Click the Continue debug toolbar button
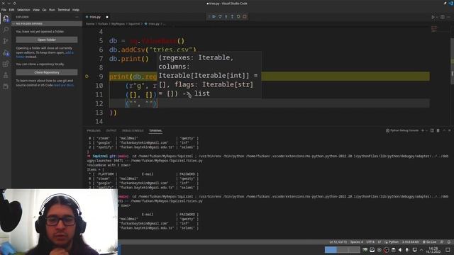This screenshot has width=454, height=255. (x=214, y=17)
